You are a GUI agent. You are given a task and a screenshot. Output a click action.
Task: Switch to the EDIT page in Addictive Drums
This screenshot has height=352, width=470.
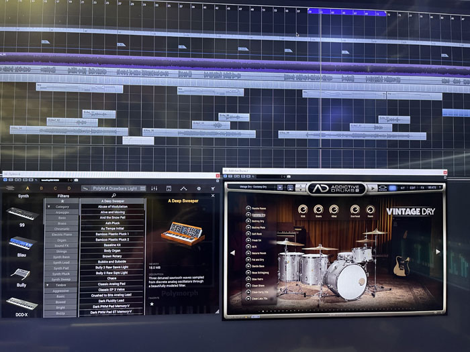[x=412, y=188]
